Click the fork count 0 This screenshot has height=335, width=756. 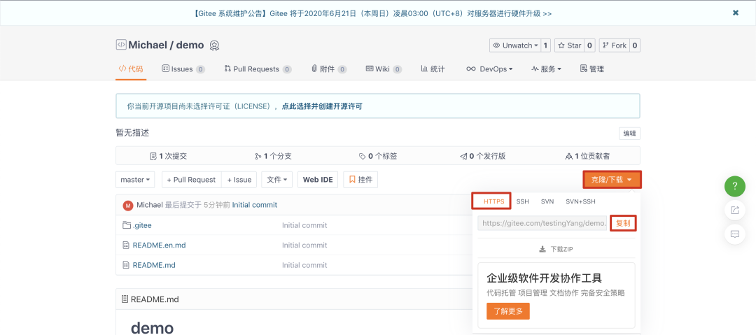pos(635,45)
